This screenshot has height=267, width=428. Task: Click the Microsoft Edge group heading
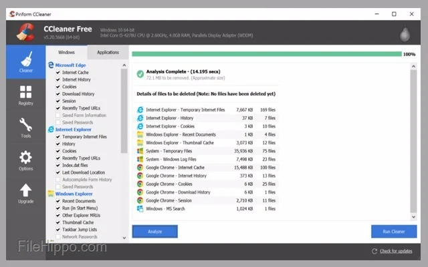click(70, 65)
